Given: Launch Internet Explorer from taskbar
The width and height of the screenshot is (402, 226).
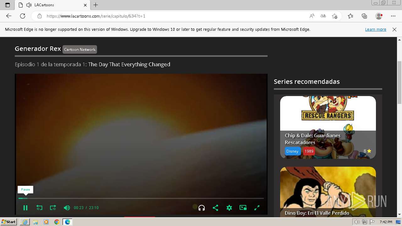Looking at the screenshot, I should point(25,222).
